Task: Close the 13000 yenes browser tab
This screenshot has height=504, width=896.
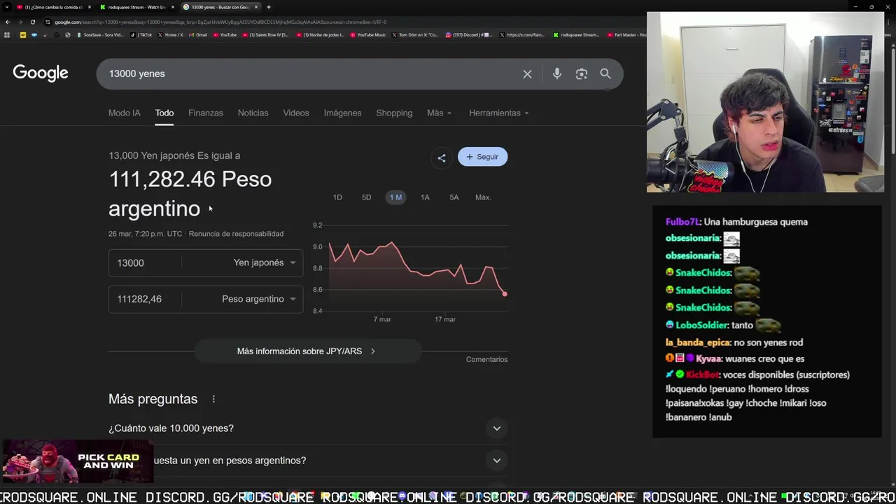Action: (256, 7)
